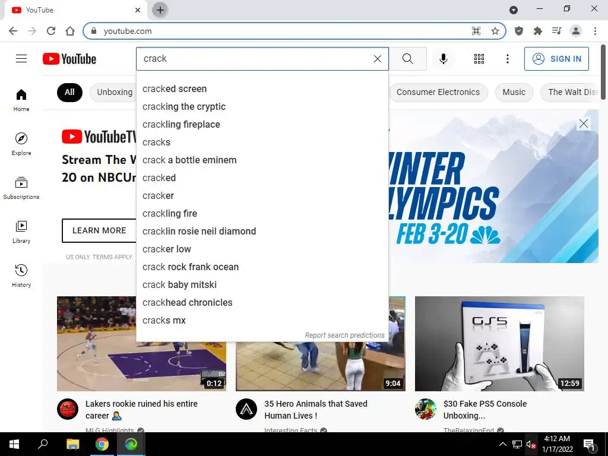This screenshot has width=608, height=456.
Task: Click the magnifier search button
Action: 407,59
